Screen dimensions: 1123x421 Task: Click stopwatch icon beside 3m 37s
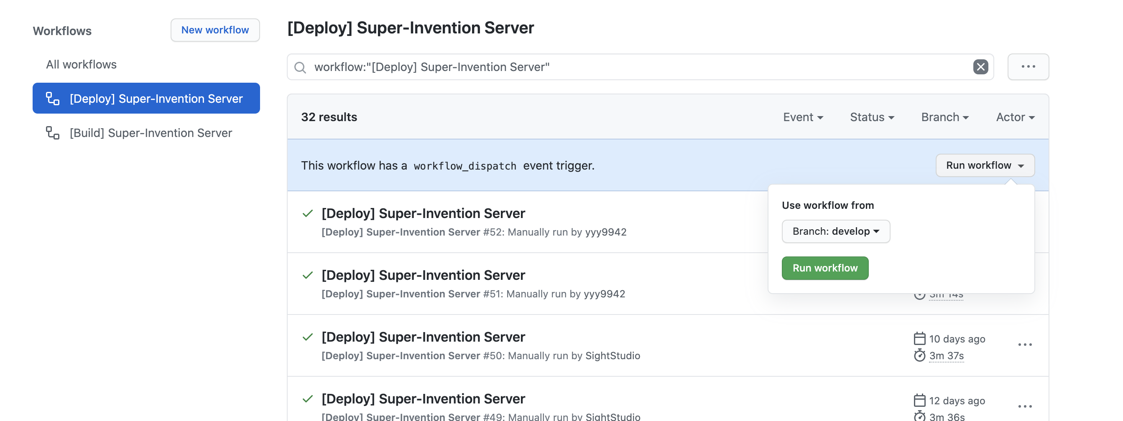[919, 356]
